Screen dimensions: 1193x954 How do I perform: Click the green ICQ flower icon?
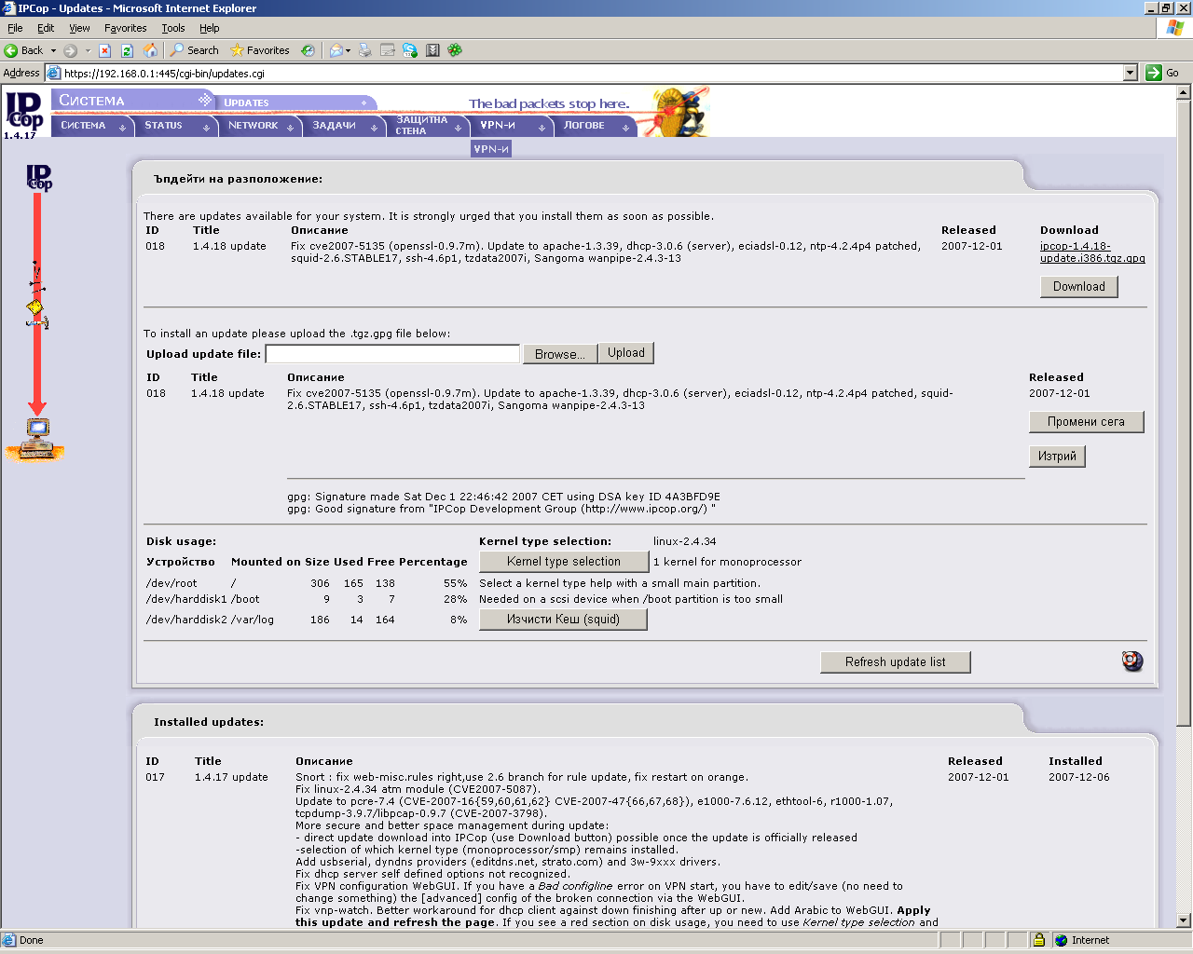(455, 50)
